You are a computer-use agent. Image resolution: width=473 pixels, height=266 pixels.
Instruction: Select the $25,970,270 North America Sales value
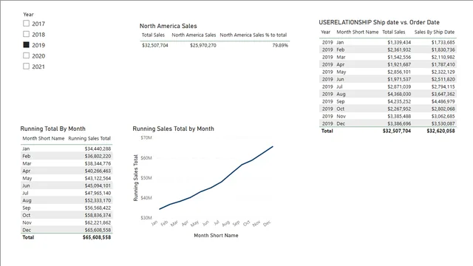pos(203,45)
